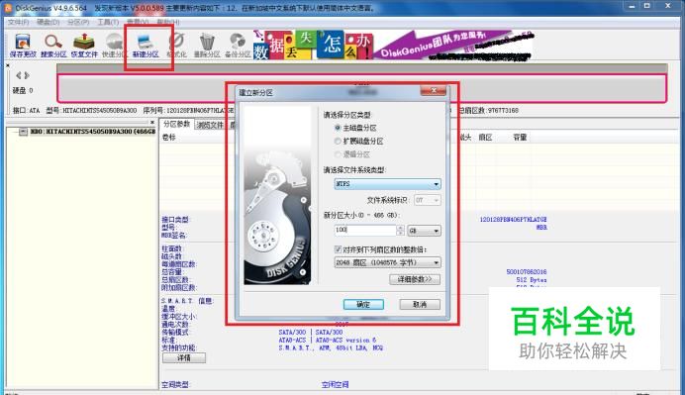
Task: Click the 500107862016 total bytes value
Action: pyautogui.click(x=527, y=272)
